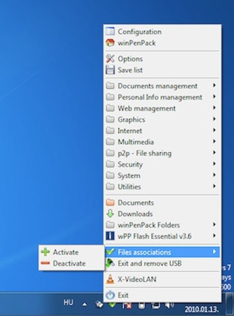Open the Graphics category
234x316 pixels.
162,119
